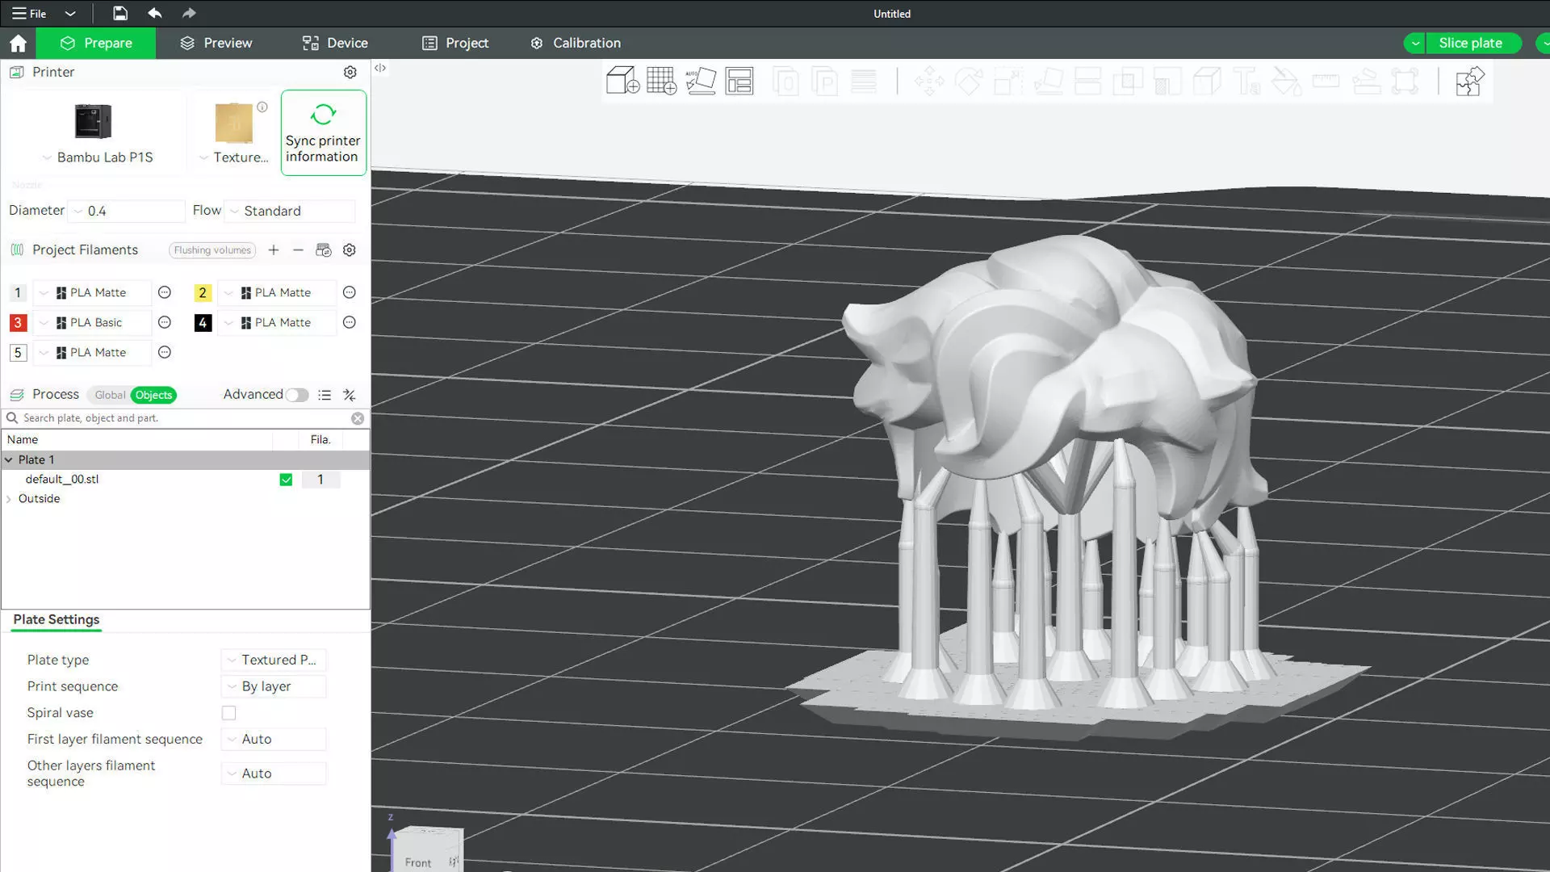
Task: Click the add filament plus icon
Action: coord(274,250)
